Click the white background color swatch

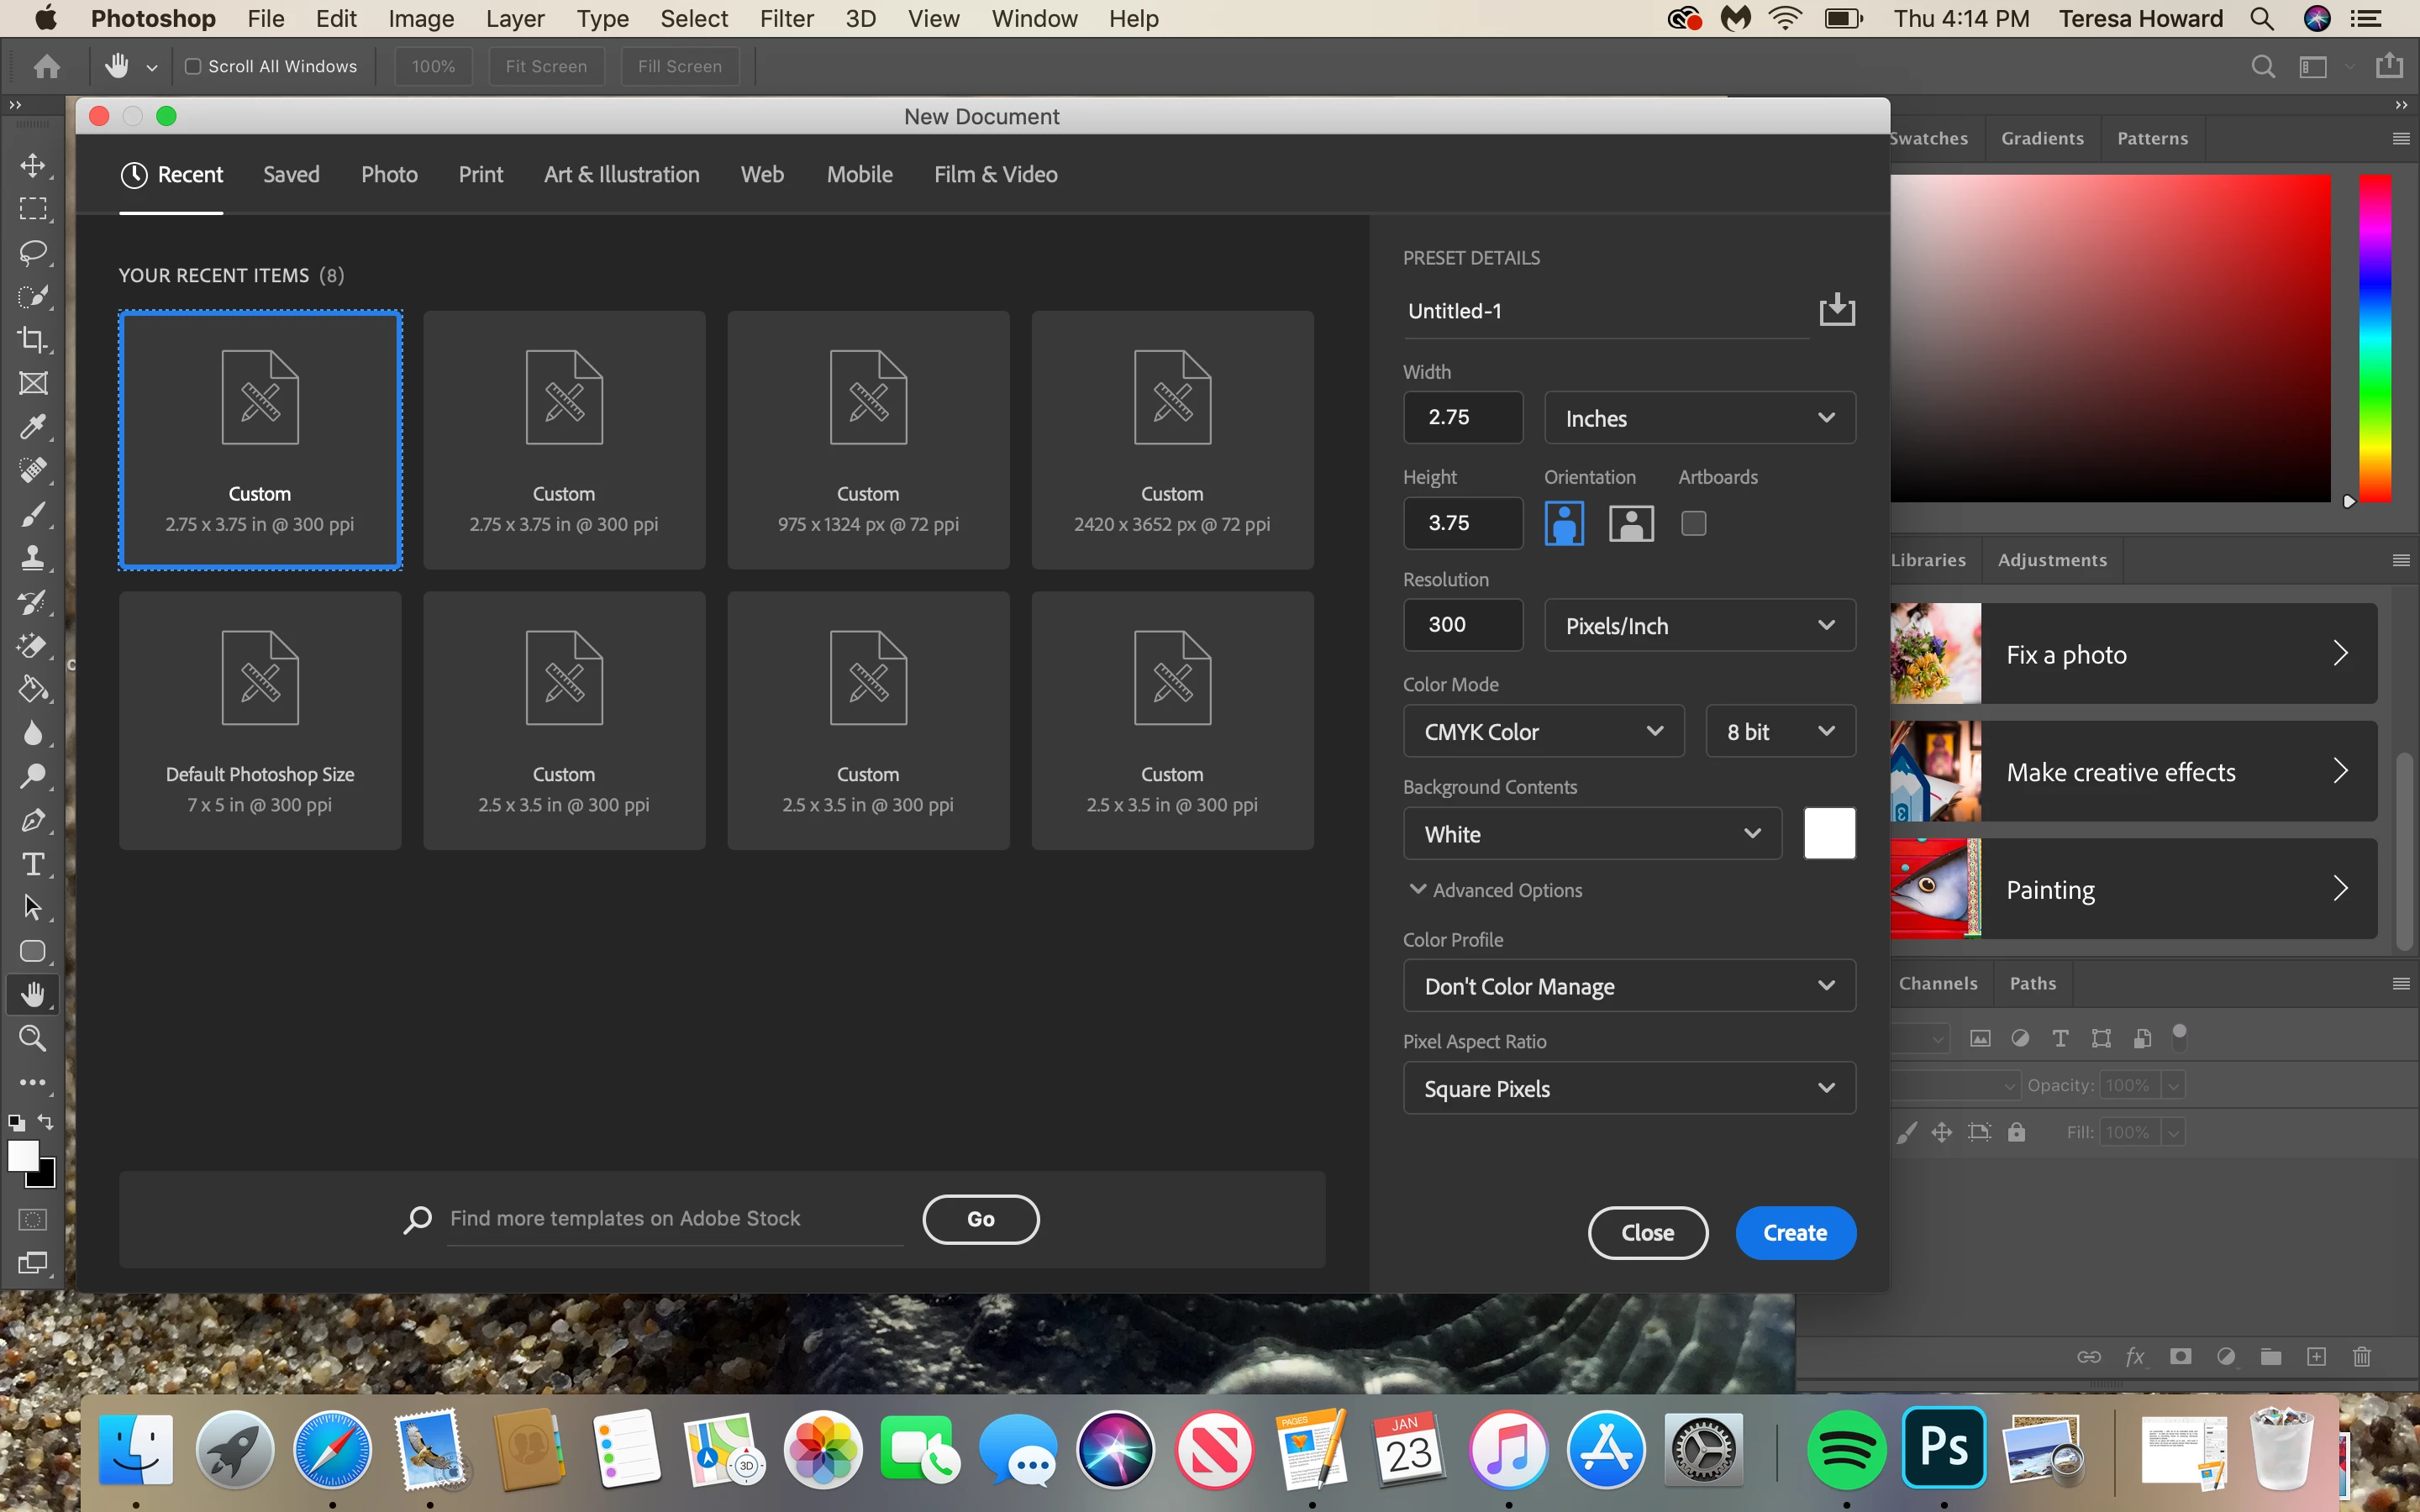(1829, 833)
